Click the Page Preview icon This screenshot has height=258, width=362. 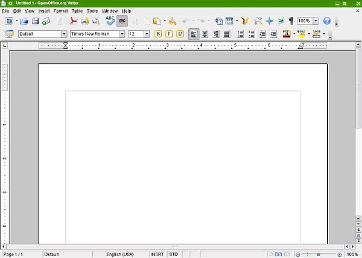click(x=95, y=21)
